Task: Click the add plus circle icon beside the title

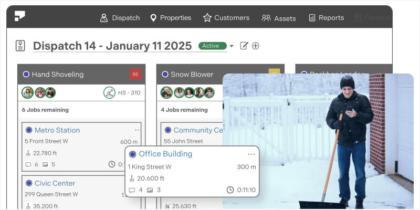Action: click(256, 46)
